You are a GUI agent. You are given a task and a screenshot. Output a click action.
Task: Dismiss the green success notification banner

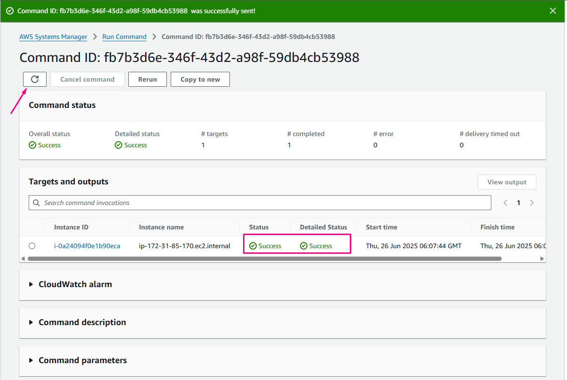pyautogui.click(x=553, y=11)
